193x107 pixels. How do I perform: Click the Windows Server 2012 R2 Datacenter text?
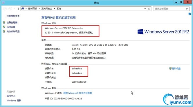point(64,28)
